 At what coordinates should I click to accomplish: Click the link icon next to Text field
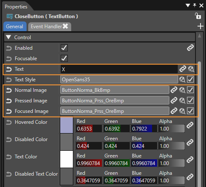pyautogui.click(x=183, y=69)
